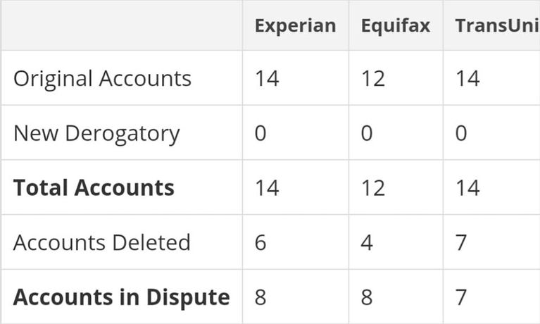Click the Experian column header
540x324 pixels.
295,26
